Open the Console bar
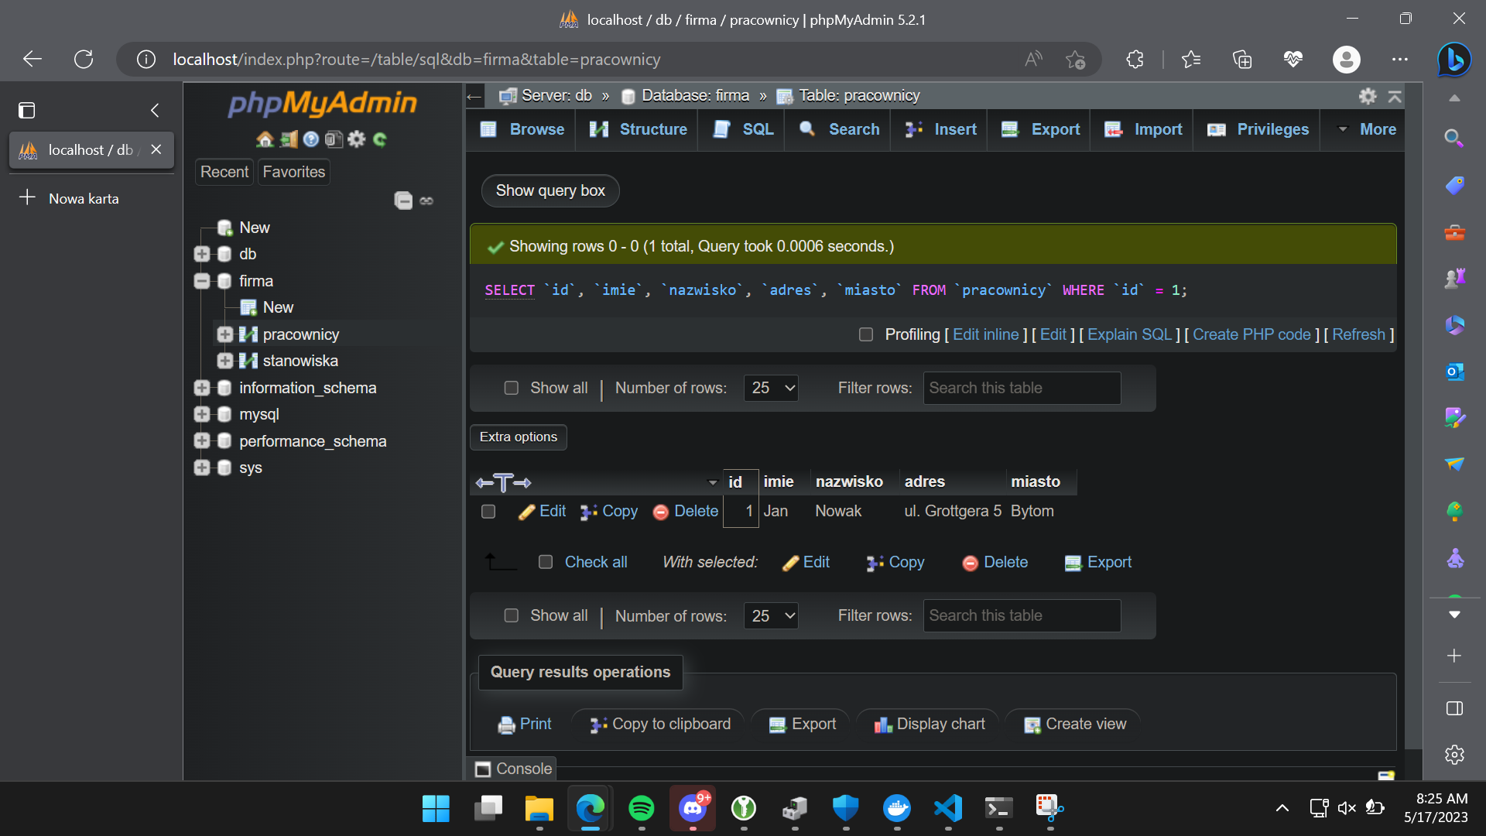 [514, 769]
